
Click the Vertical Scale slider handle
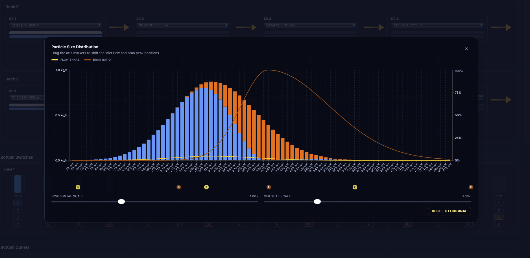click(317, 202)
